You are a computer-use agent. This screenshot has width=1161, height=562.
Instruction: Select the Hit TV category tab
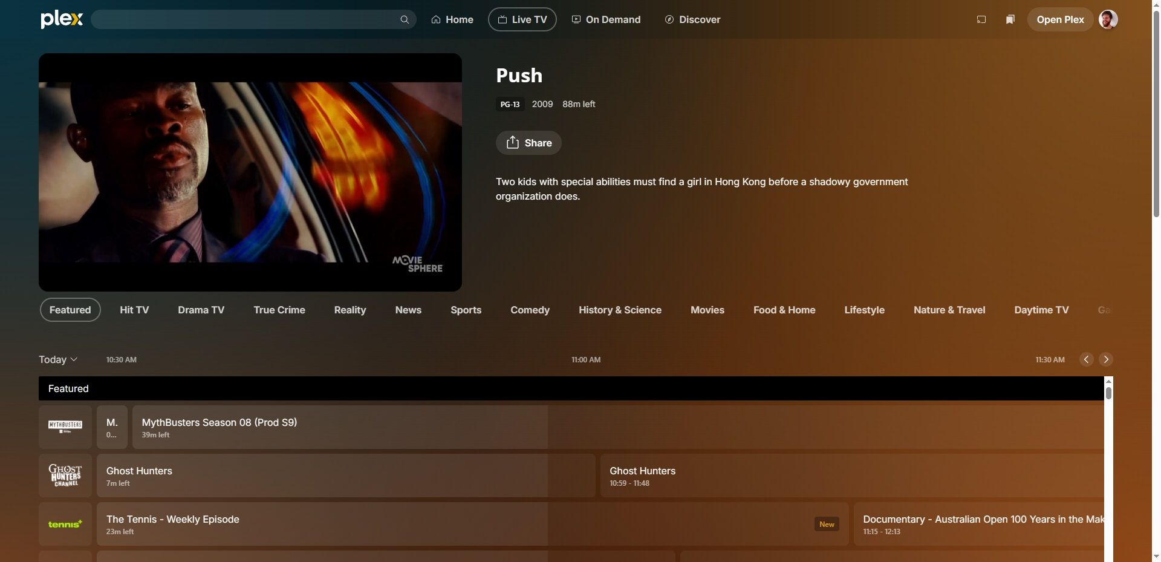pos(134,310)
